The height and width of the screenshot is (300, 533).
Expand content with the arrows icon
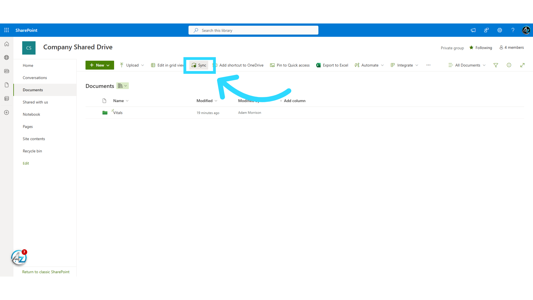[x=522, y=65]
